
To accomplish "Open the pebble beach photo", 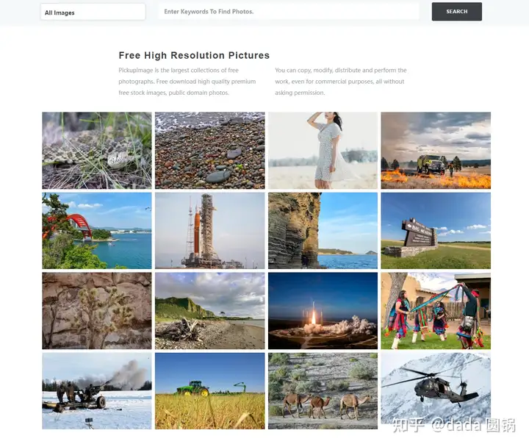I will coord(210,151).
